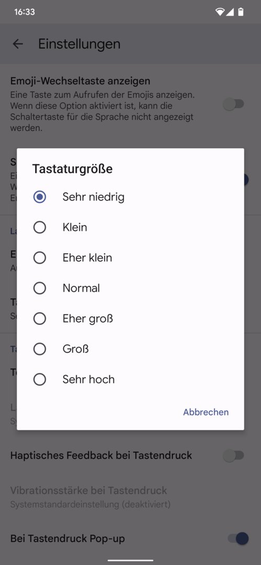Tap the Wi-Fi status icon
261x565 pixels.
[220, 12]
